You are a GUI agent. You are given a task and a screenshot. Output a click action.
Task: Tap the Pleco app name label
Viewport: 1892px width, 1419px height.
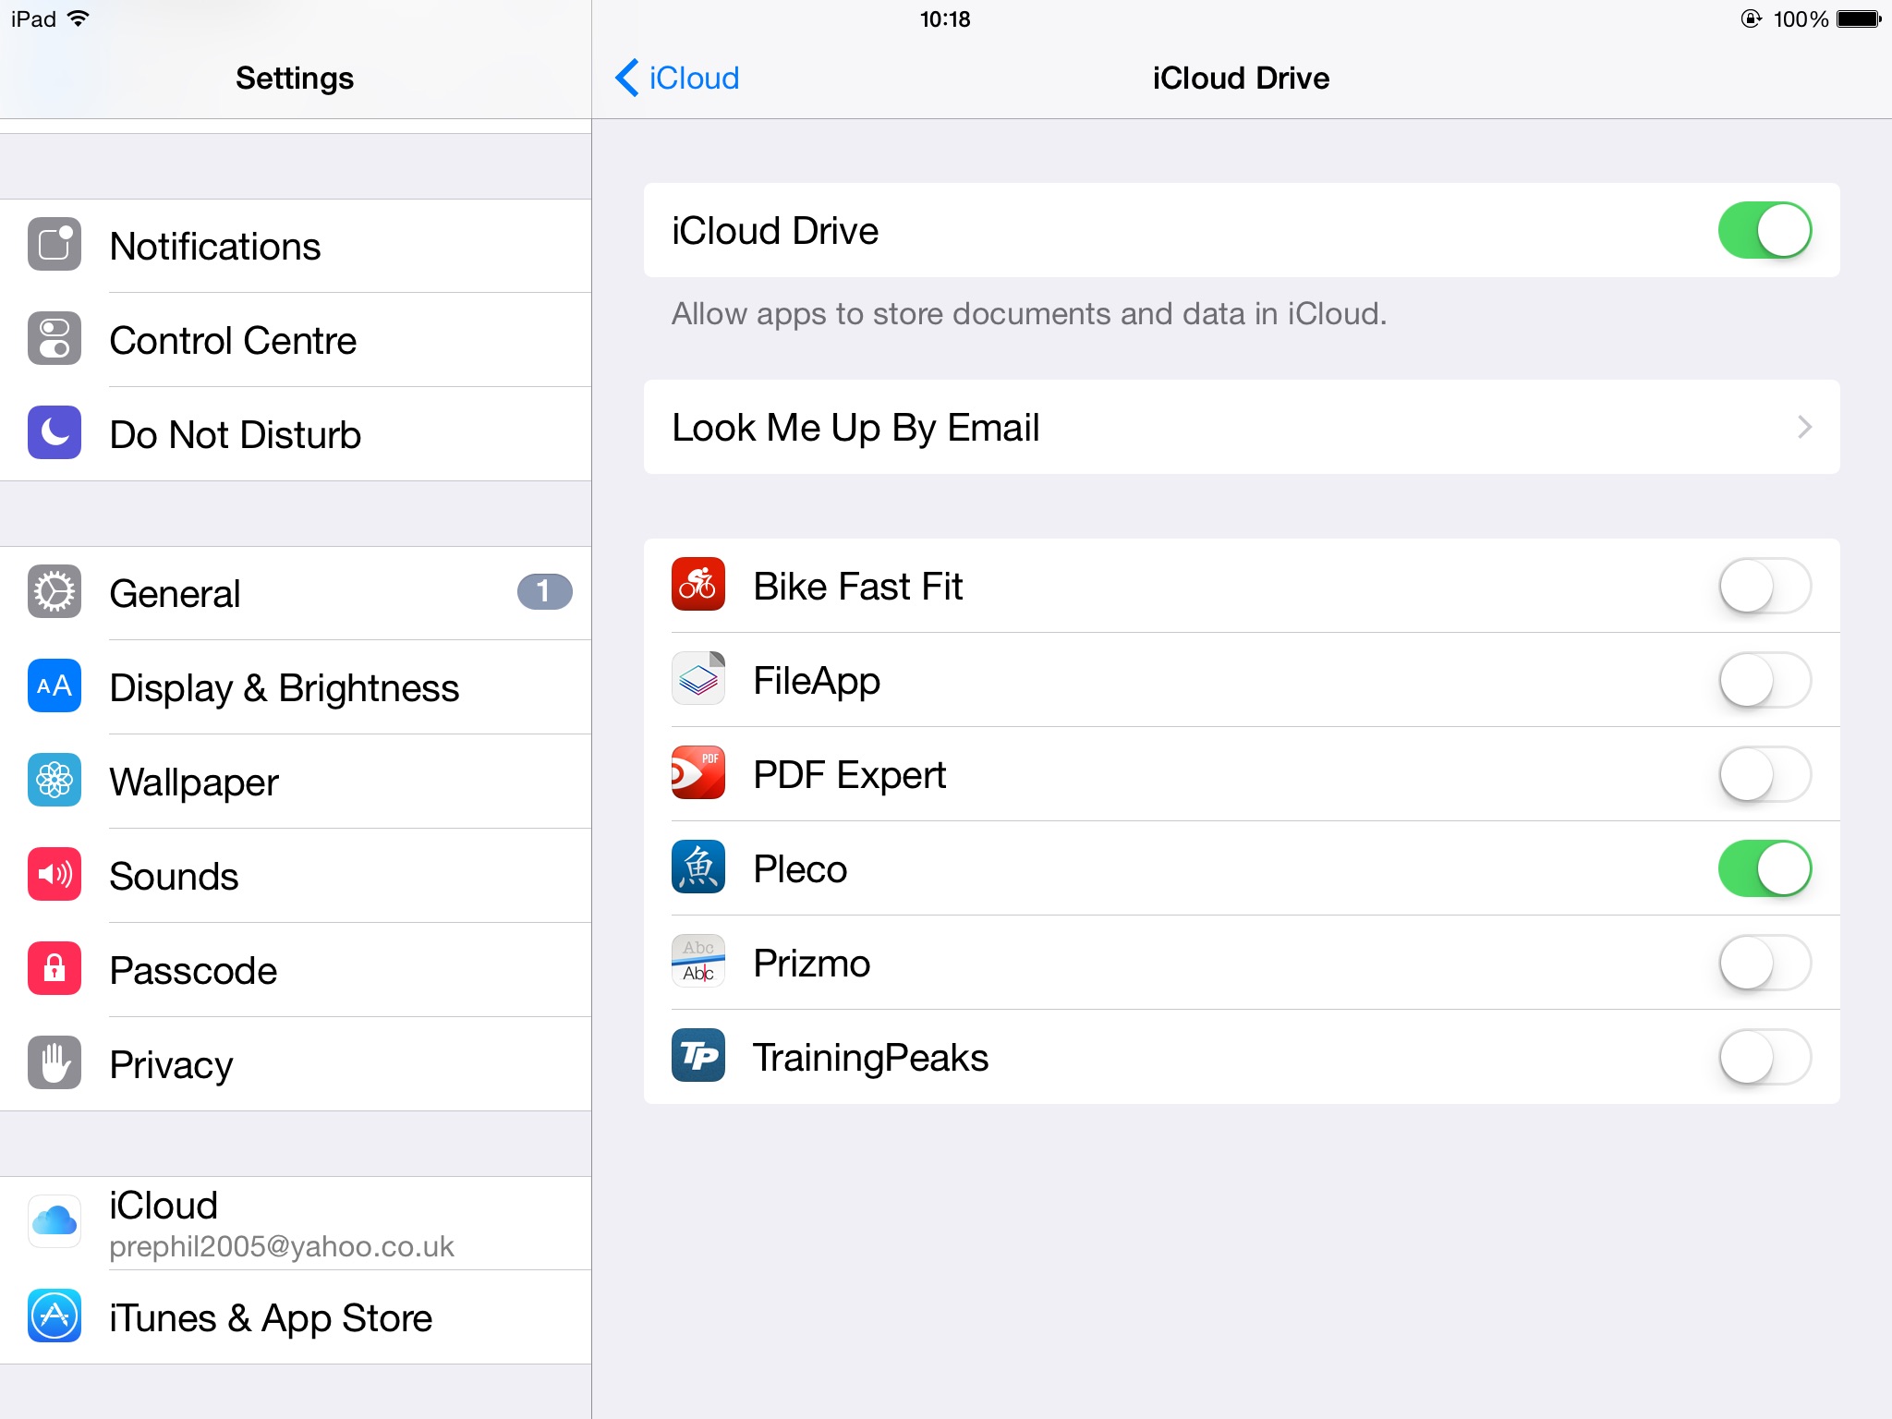point(800,868)
